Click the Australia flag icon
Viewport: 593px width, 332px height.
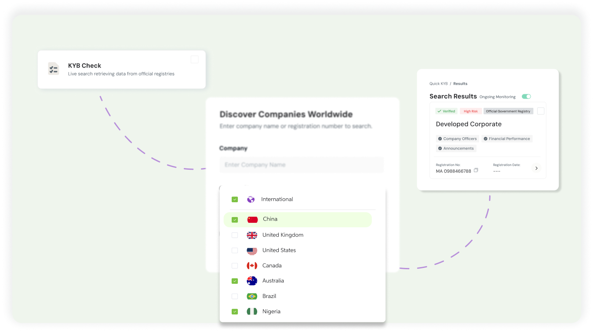point(252,281)
